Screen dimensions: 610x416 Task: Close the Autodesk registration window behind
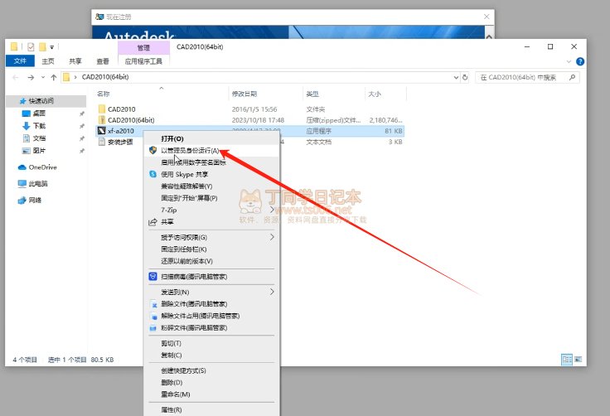pos(487,17)
